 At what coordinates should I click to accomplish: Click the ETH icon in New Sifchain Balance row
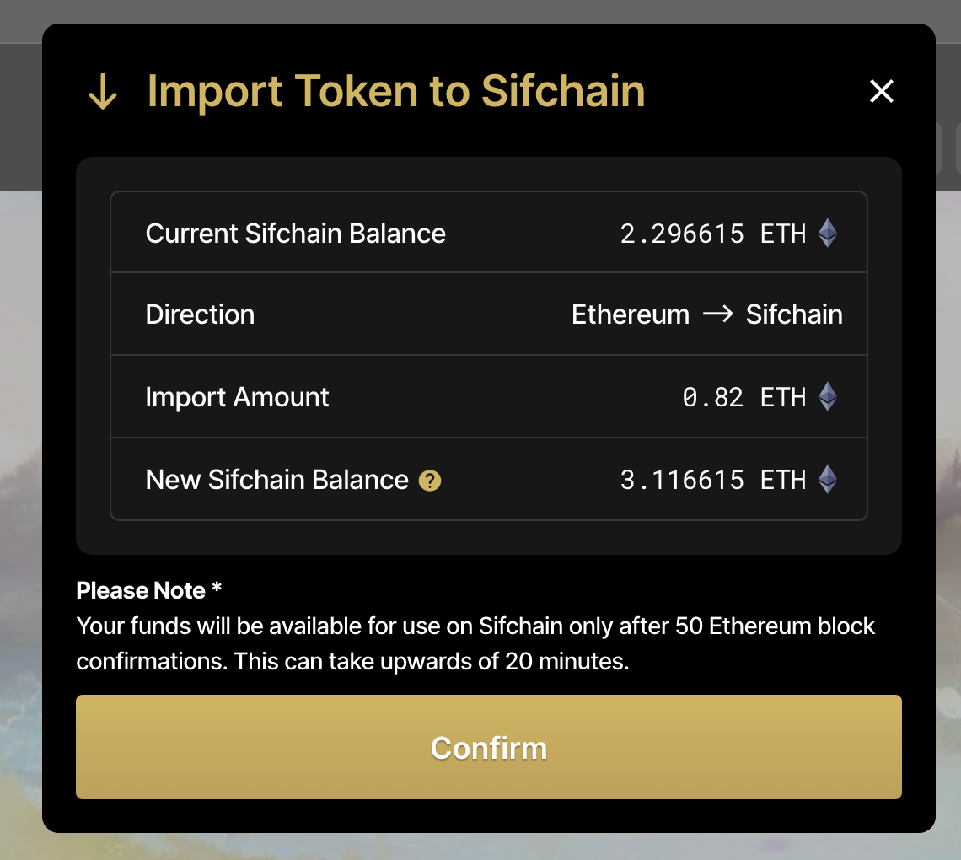[x=828, y=480]
